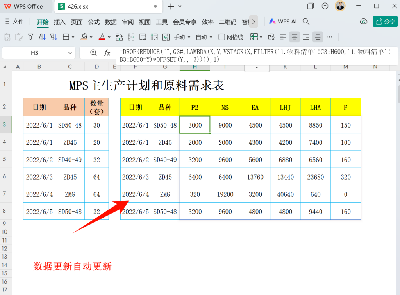This screenshot has height=295, width=400.
Task: Open the 视图 ribbon tab
Action: 145,22
